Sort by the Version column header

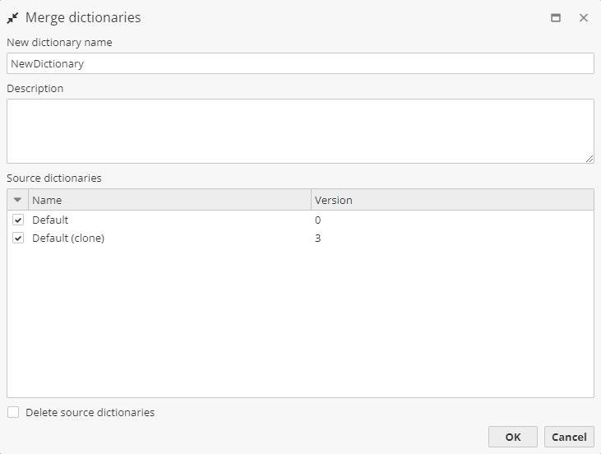coord(452,200)
